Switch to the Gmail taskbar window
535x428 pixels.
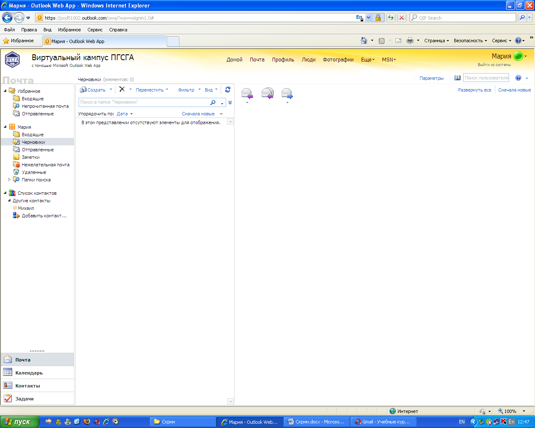(382, 422)
